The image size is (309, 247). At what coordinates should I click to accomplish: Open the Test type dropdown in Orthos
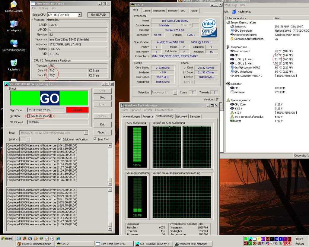(x=86, y=133)
